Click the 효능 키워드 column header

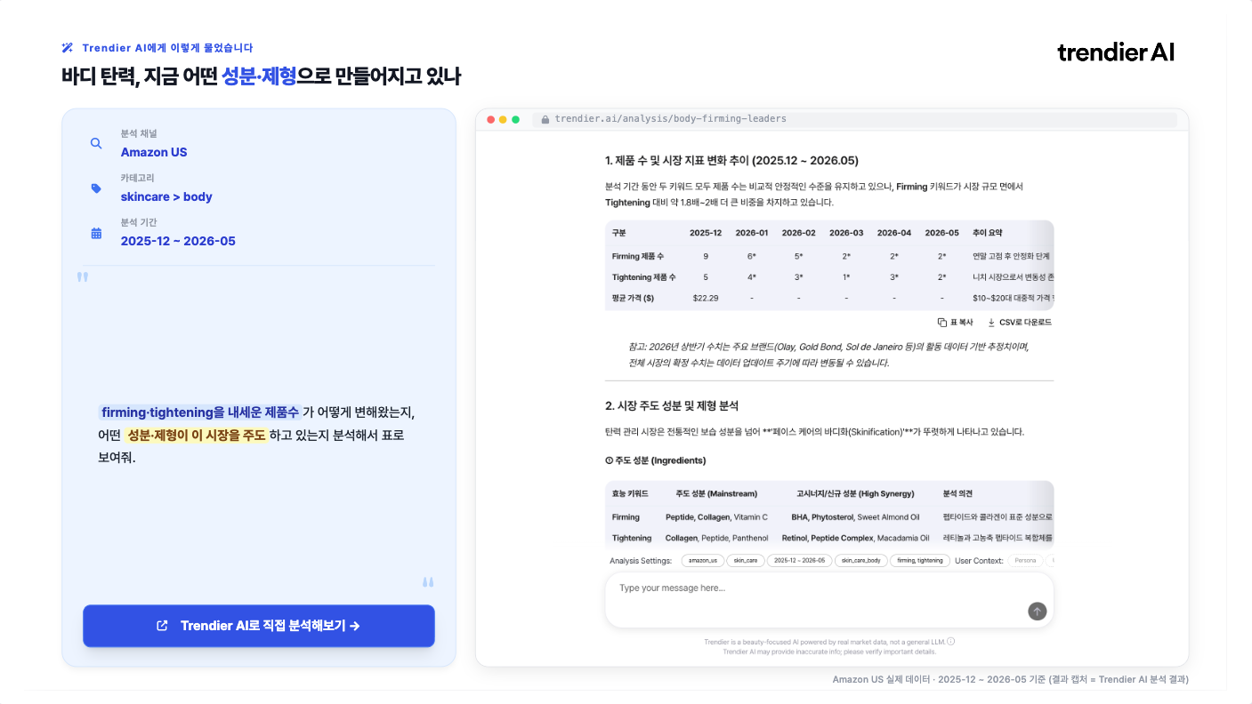click(630, 493)
